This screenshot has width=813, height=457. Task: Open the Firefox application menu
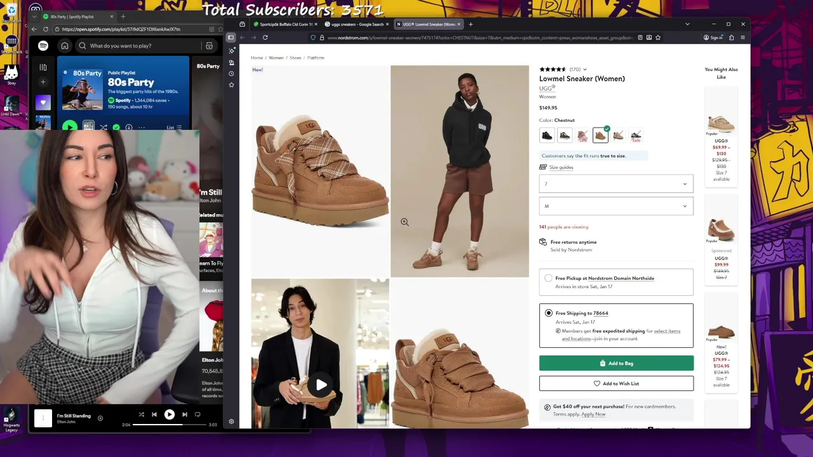pos(743,37)
